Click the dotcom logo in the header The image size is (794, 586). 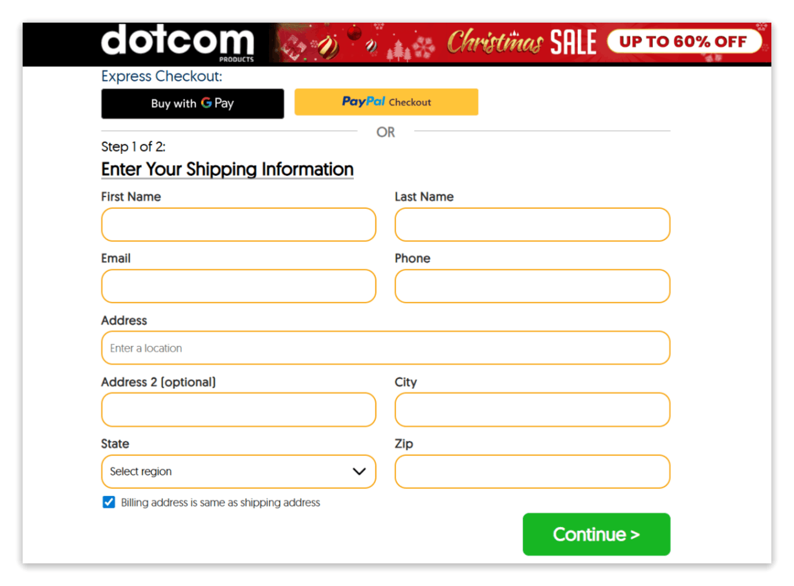tap(178, 42)
